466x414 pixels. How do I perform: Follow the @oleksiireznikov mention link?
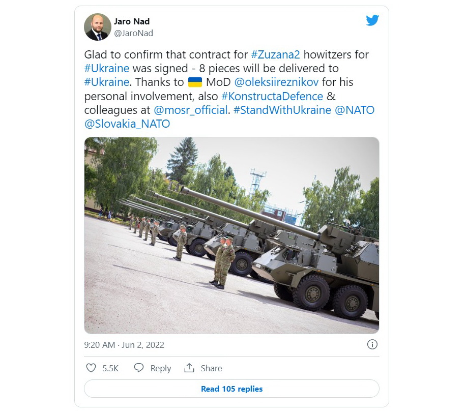click(x=276, y=82)
